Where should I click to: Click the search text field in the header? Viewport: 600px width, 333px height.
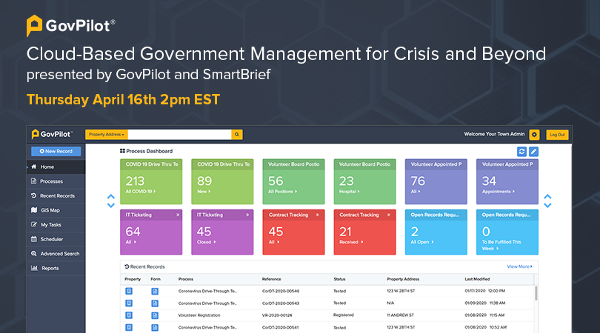[179, 135]
